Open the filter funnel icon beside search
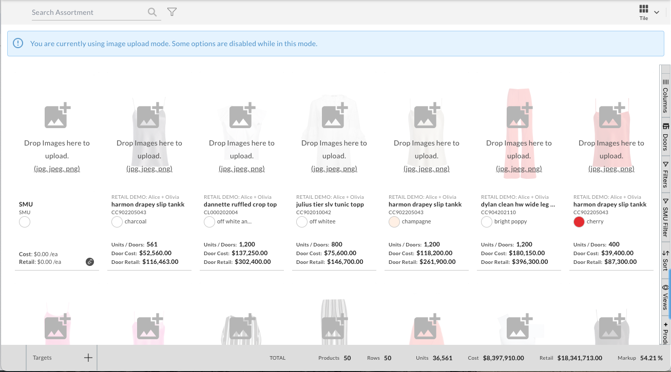671x372 pixels. pos(172,12)
